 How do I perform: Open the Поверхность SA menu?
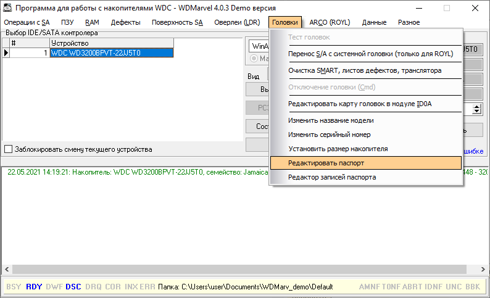177,22
